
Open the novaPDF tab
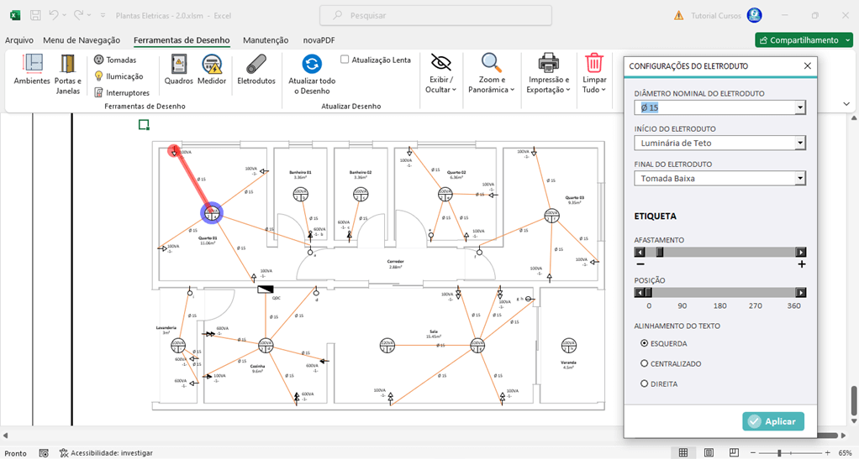pyautogui.click(x=319, y=40)
